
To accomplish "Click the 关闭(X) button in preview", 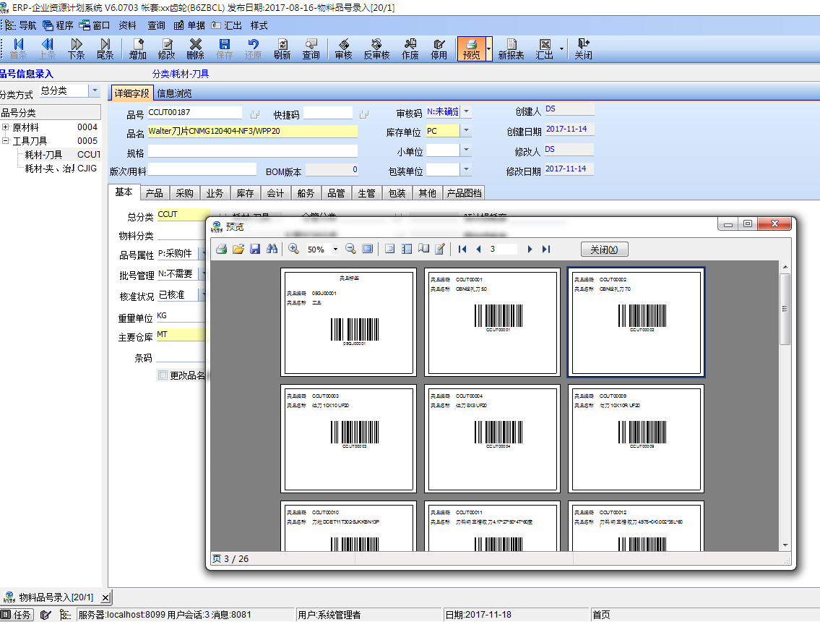I will coord(605,250).
